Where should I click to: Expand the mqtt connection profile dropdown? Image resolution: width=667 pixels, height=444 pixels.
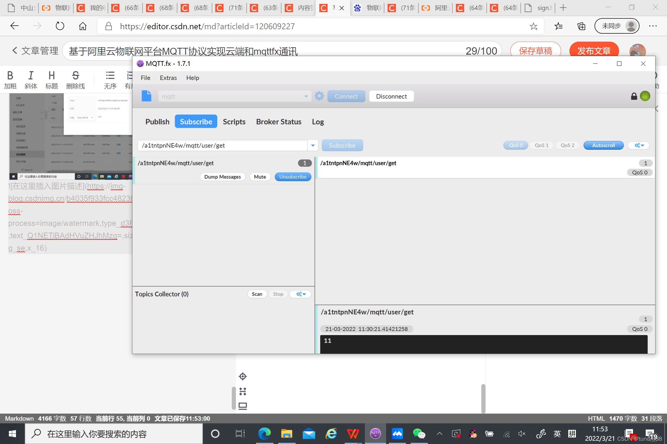[306, 96]
